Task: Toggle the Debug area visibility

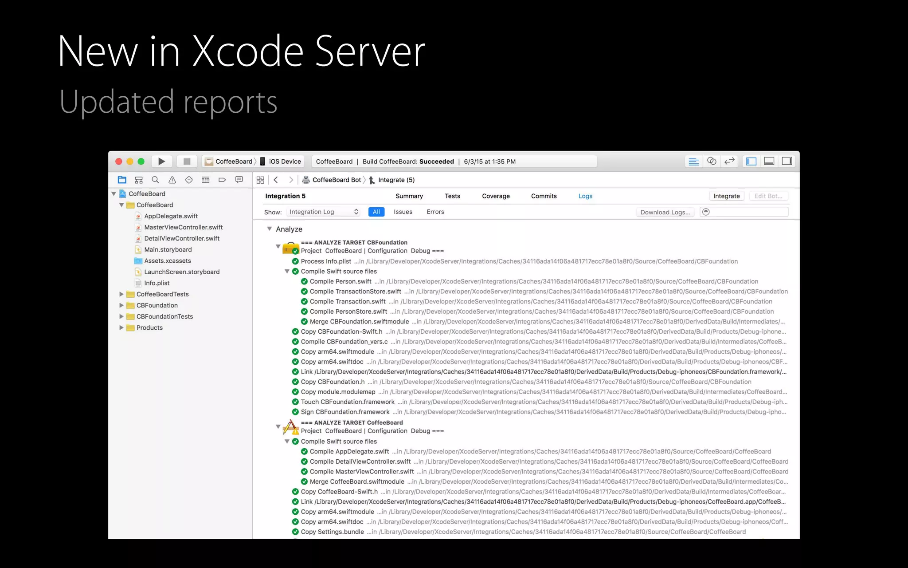Action: pyautogui.click(x=769, y=162)
